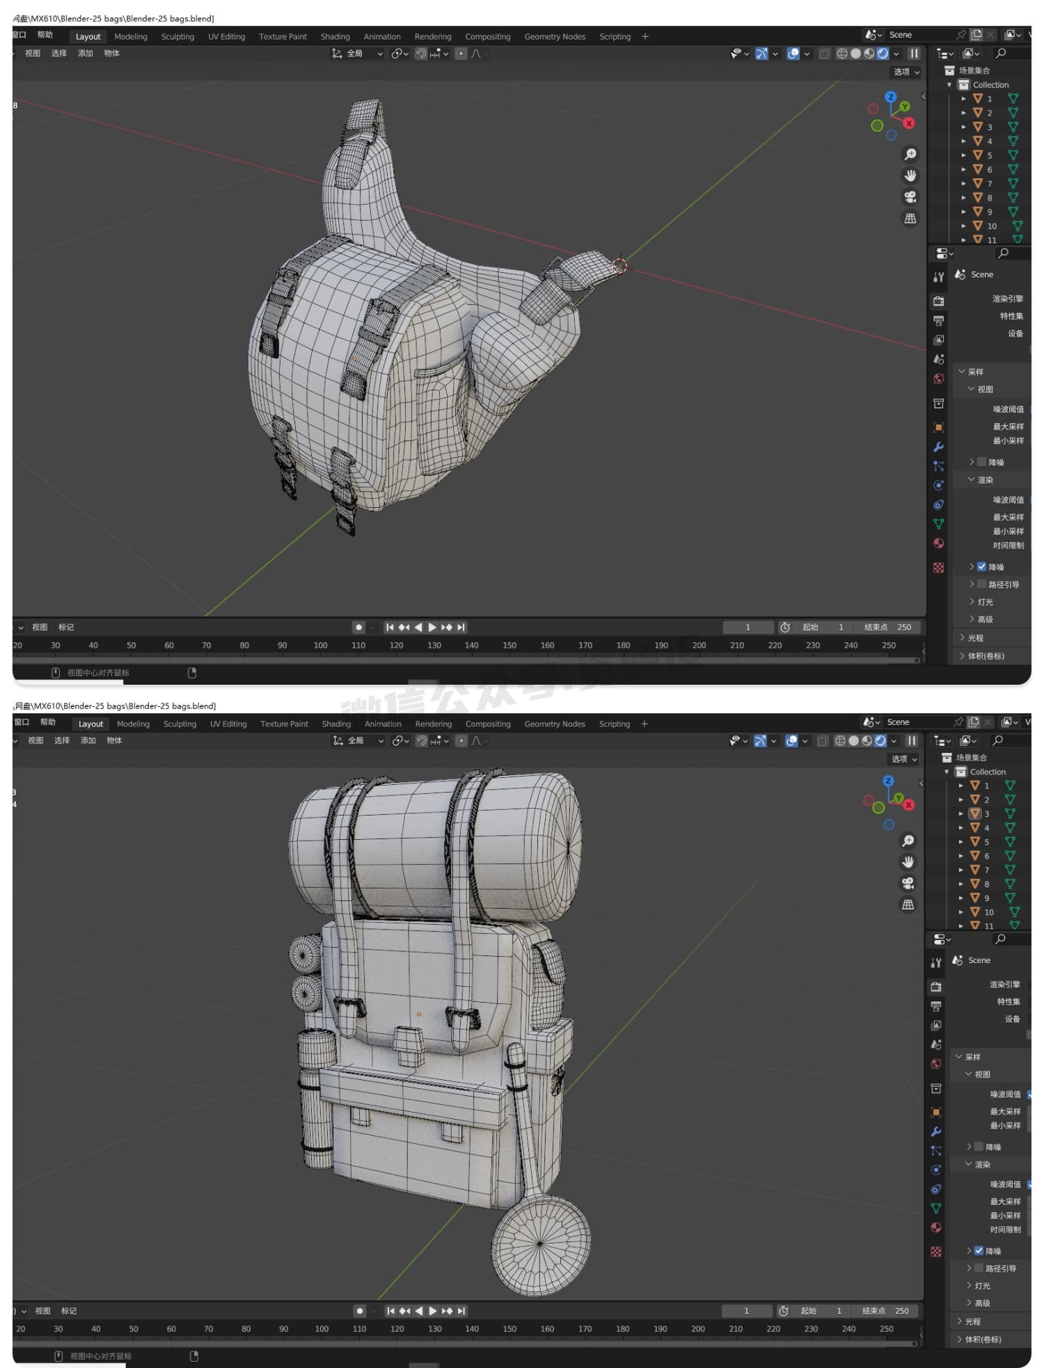The width and height of the screenshot is (1044, 1368).
Task: Jump to end frame in sling-bag timeline
Action: point(461,627)
